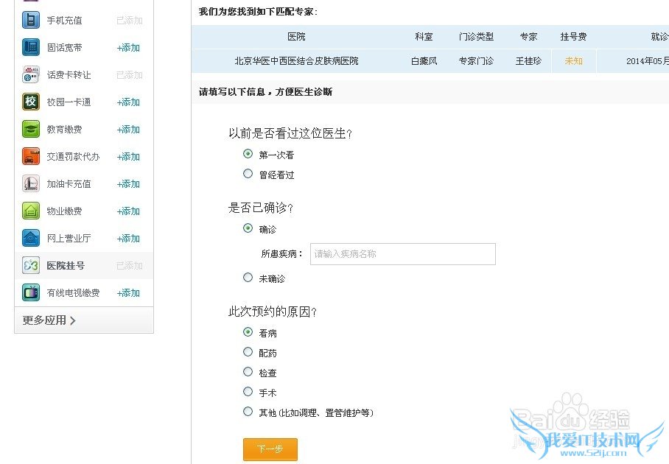Expand 更多应用 more apps
This screenshot has height=464, width=669.
point(49,320)
